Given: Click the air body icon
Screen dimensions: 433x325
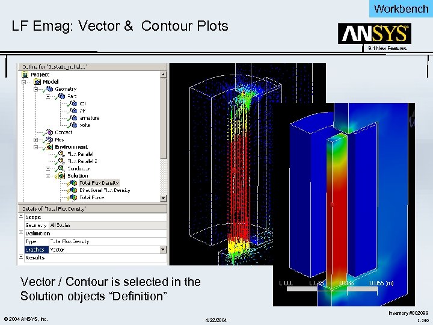Looking at the screenshot, I should (74, 111).
